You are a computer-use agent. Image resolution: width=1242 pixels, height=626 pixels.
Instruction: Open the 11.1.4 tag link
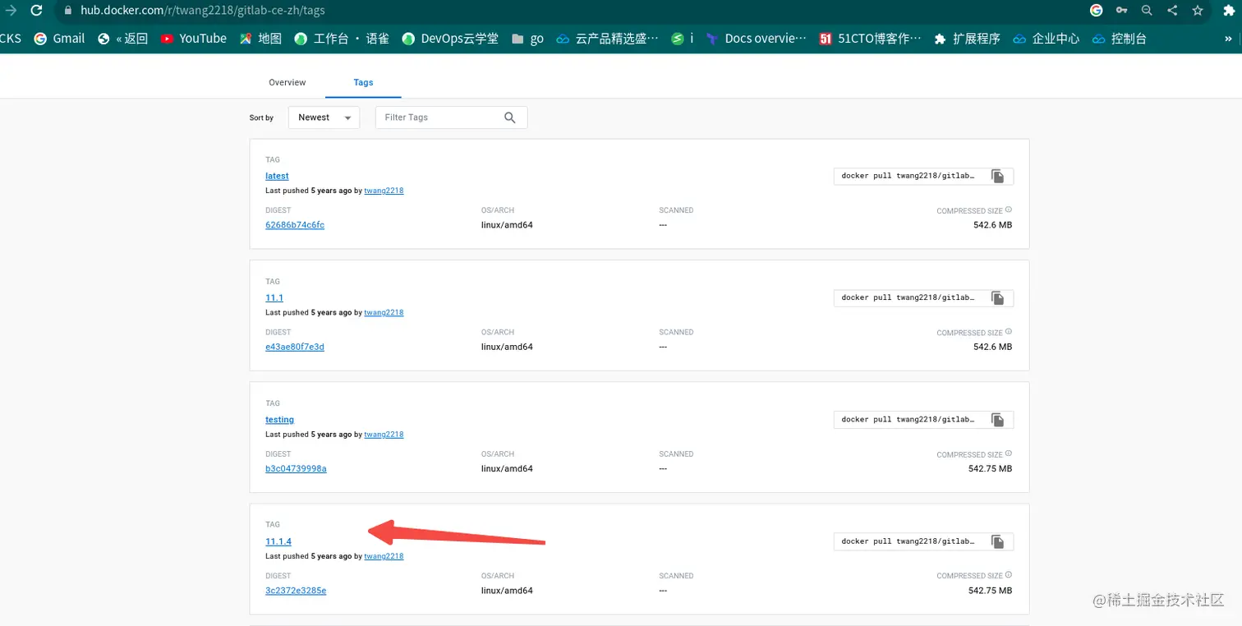coord(278,541)
